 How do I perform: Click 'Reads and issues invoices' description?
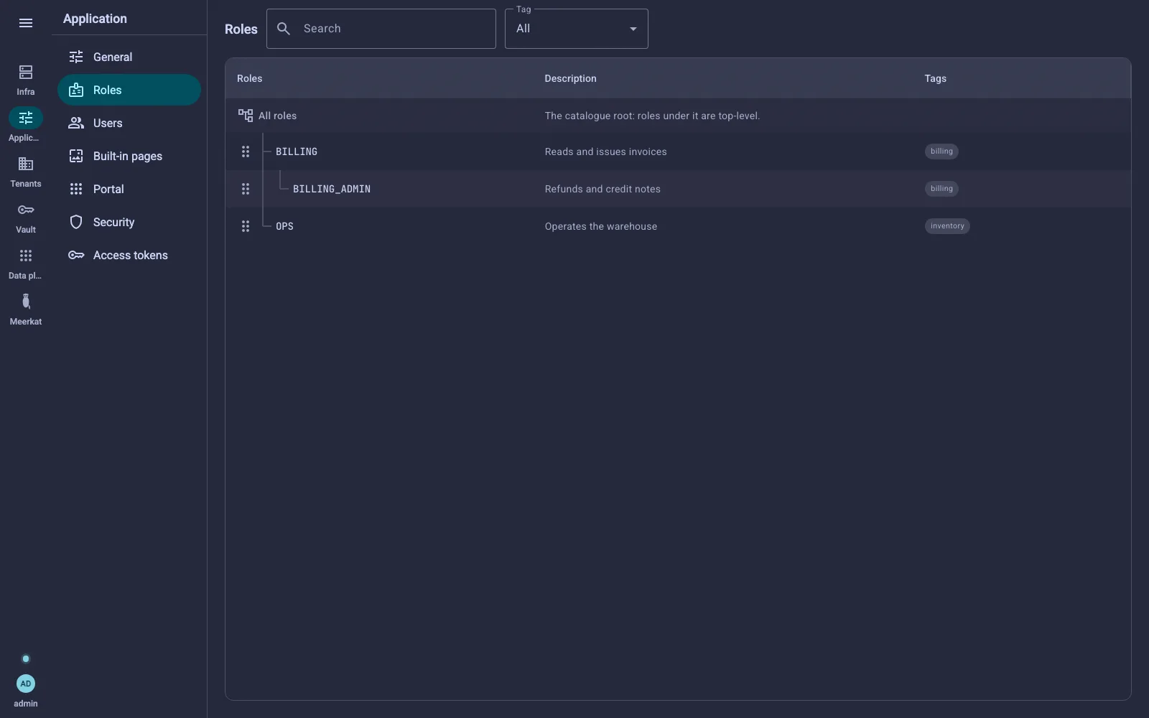[x=605, y=151]
